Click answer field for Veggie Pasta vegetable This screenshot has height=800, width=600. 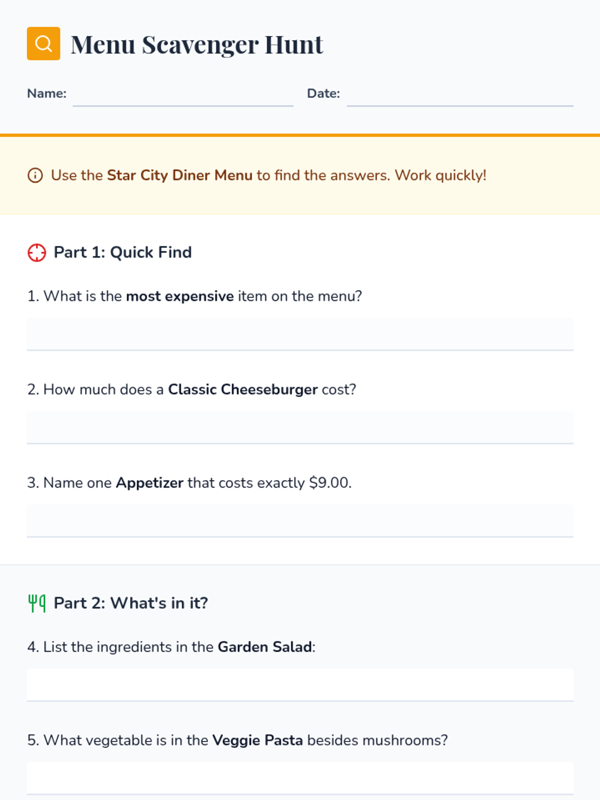(300, 777)
